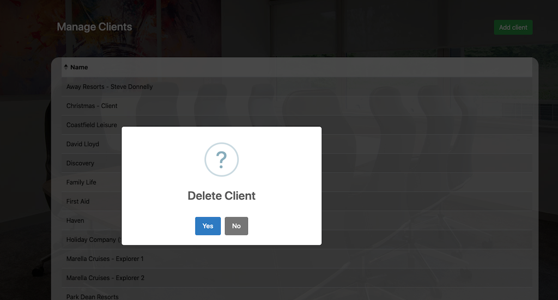Select Away Resorts - Steve Donnelly row
Image resolution: width=558 pixels, height=300 pixels.
[x=110, y=87]
